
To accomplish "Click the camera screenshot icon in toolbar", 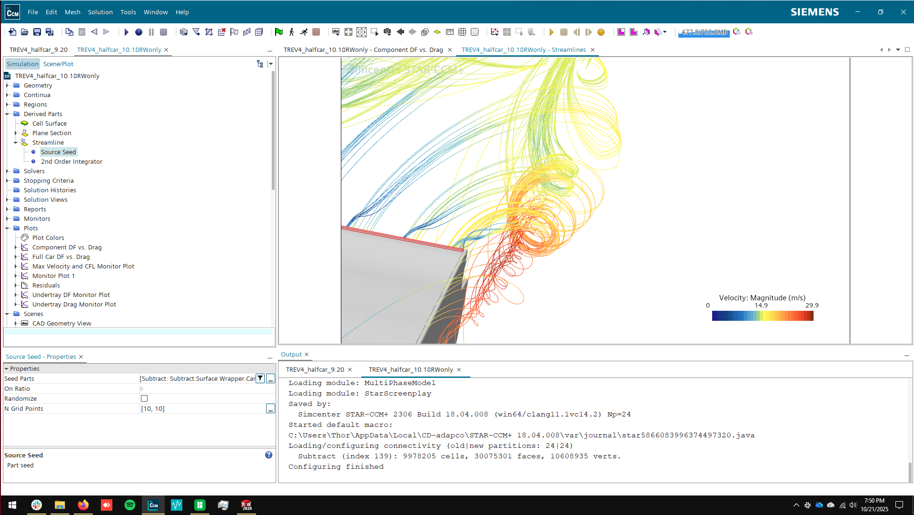I will (x=387, y=32).
